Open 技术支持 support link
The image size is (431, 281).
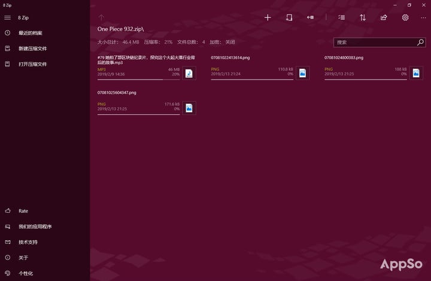(45, 242)
